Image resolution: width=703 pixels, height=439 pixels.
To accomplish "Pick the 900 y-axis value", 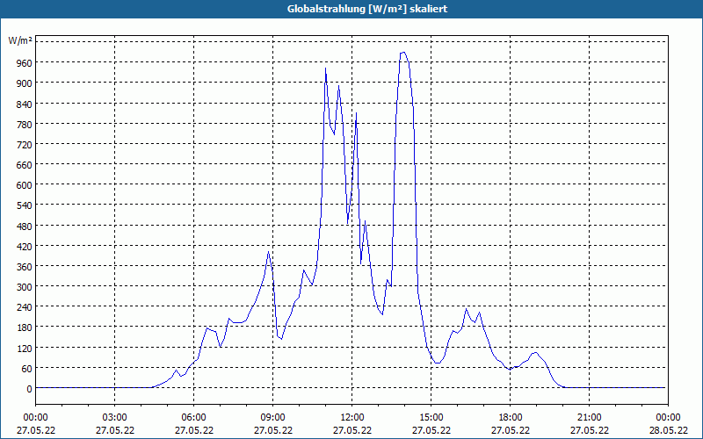I will 25,83.
